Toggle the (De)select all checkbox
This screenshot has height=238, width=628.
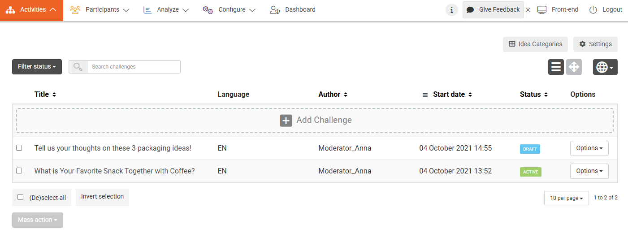pos(21,197)
